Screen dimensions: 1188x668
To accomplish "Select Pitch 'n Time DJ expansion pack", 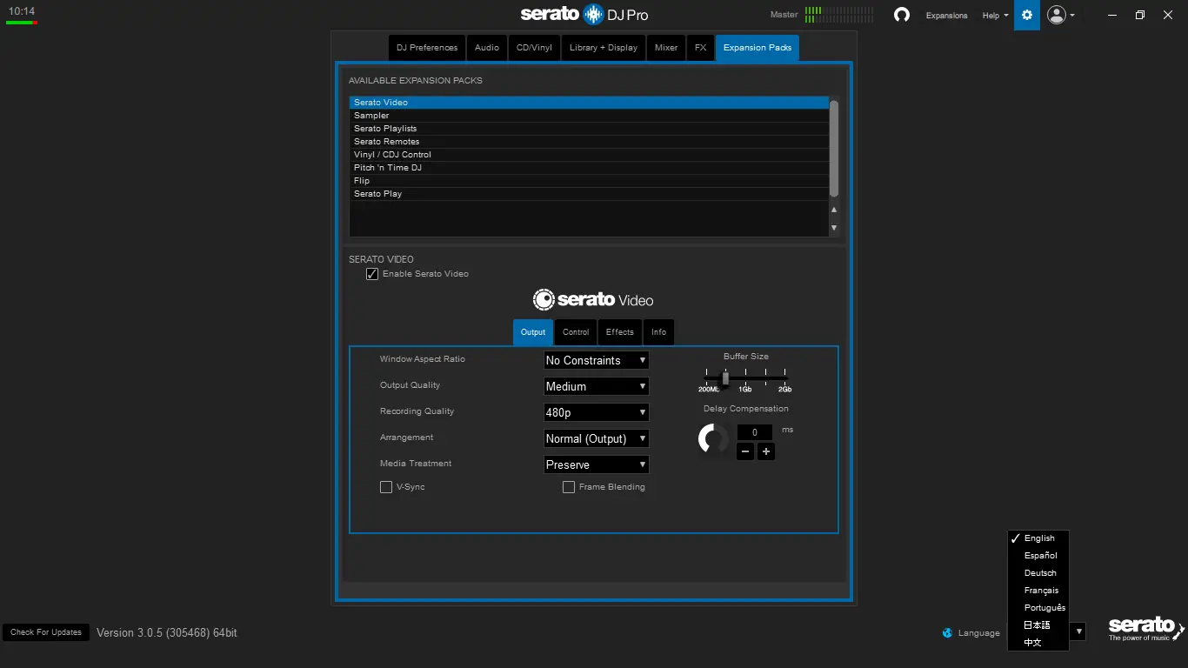I will tap(589, 168).
